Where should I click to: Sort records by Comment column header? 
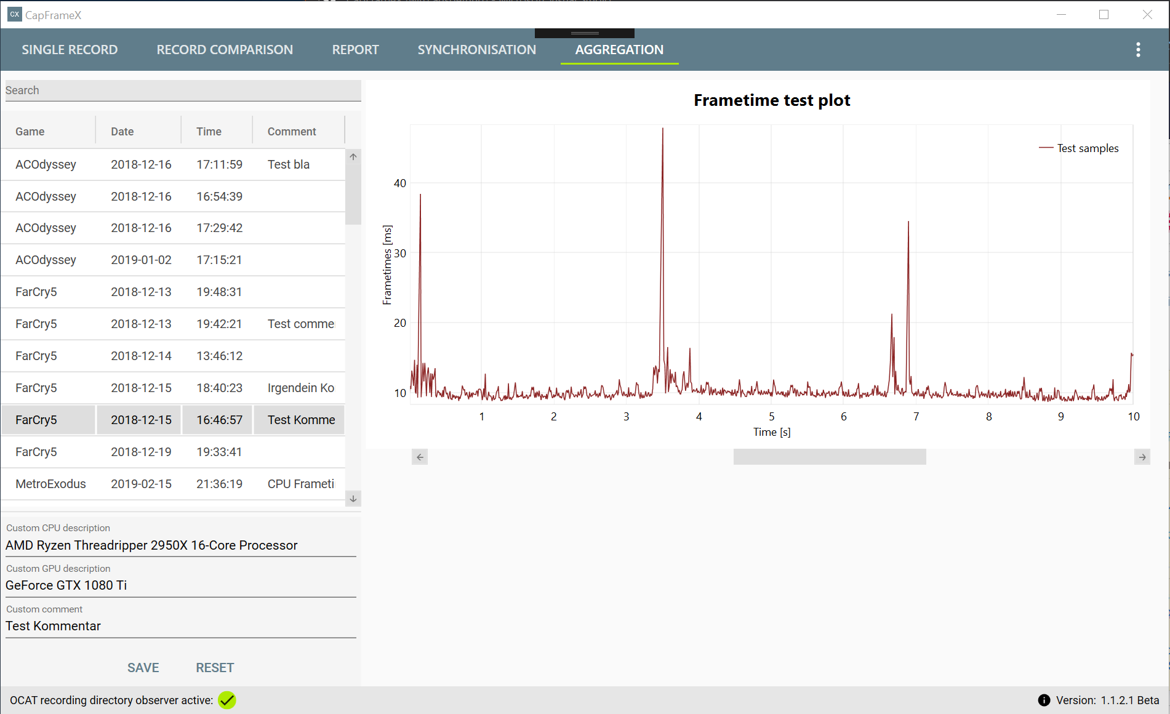tap(299, 131)
